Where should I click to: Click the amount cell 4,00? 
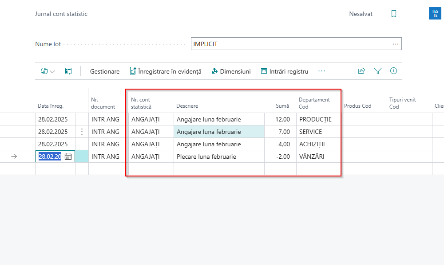pyautogui.click(x=280, y=144)
